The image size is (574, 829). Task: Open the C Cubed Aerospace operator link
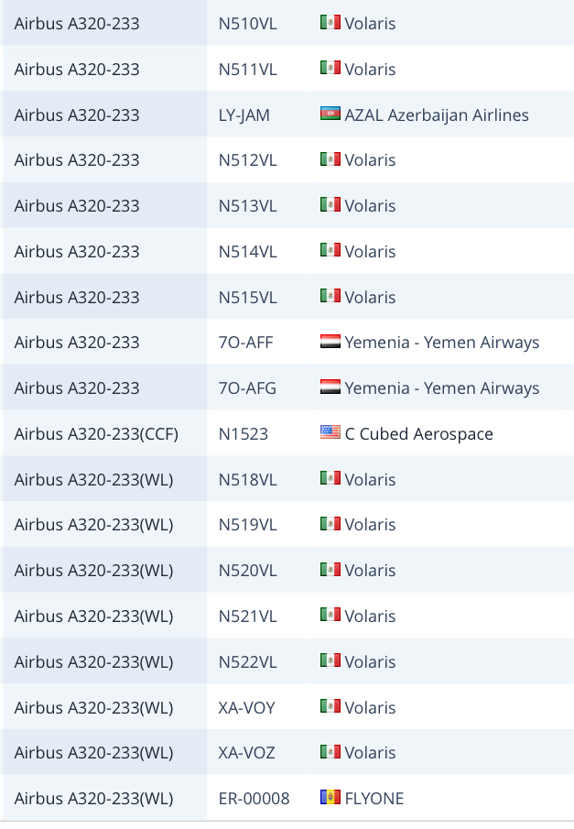[x=418, y=434]
